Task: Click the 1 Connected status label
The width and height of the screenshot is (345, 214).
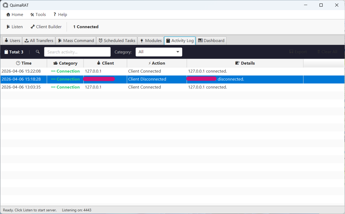Action: pyautogui.click(x=86, y=27)
